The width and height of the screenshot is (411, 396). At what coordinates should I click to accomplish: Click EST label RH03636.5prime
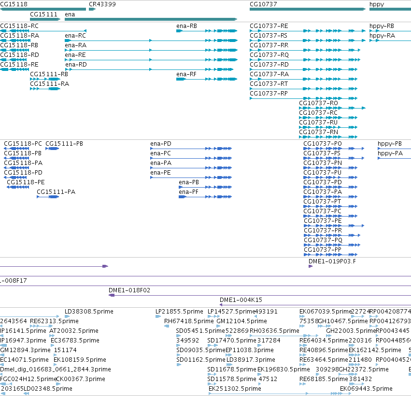click(274, 331)
